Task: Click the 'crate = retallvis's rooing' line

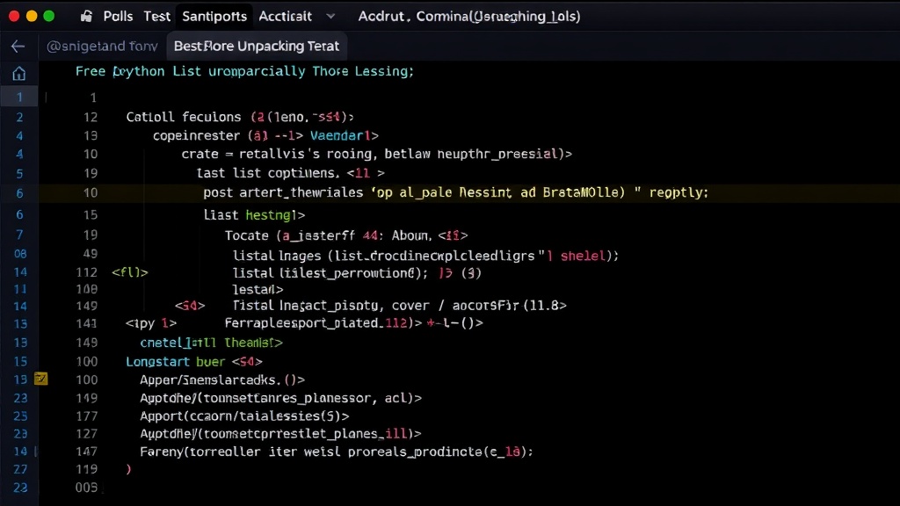Action: [x=376, y=154]
